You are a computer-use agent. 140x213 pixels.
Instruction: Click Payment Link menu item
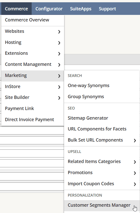pyautogui.click(x=33, y=109)
